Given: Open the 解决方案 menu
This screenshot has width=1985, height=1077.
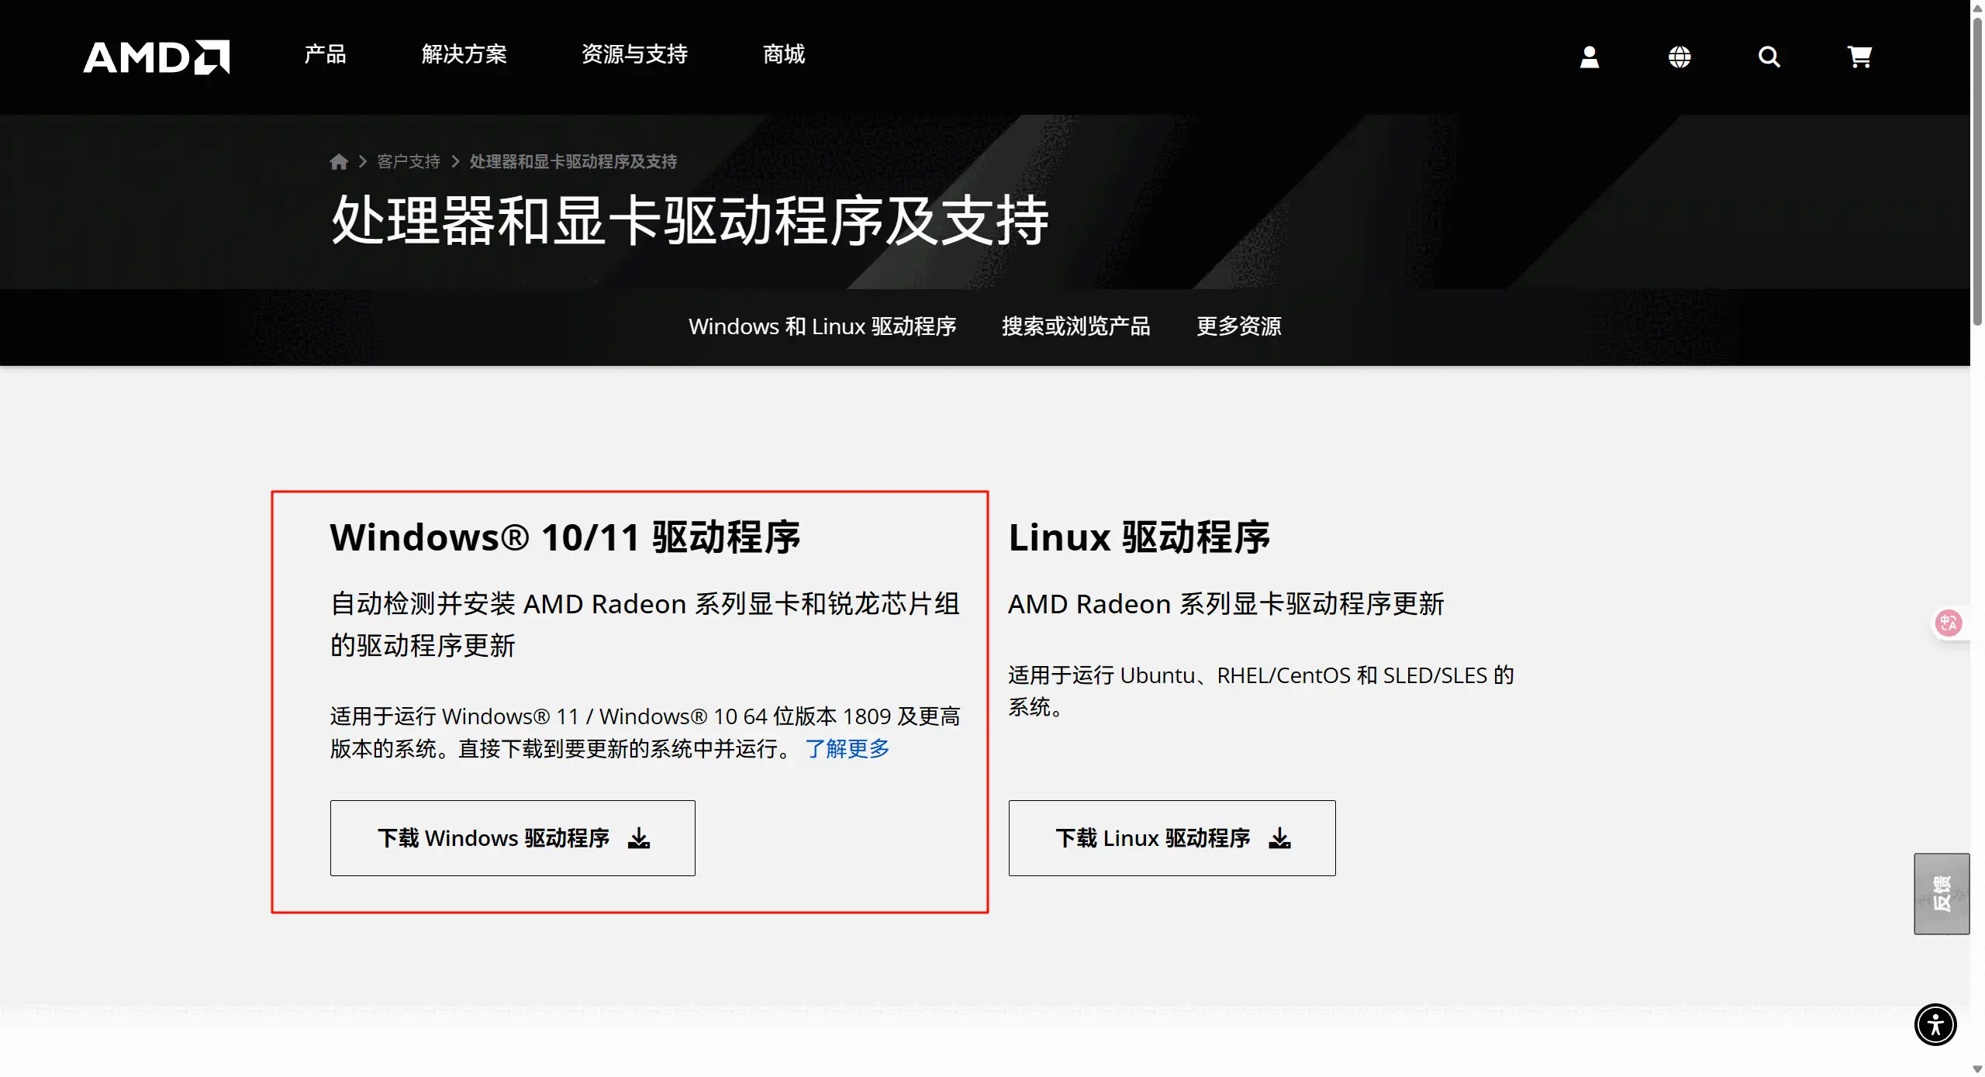Looking at the screenshot, I should click(x=464, y=54).
